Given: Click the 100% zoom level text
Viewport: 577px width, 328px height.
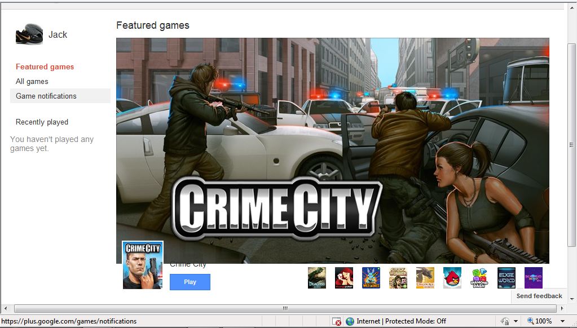Looking at the screenshot, I should (x=544, y=321).
